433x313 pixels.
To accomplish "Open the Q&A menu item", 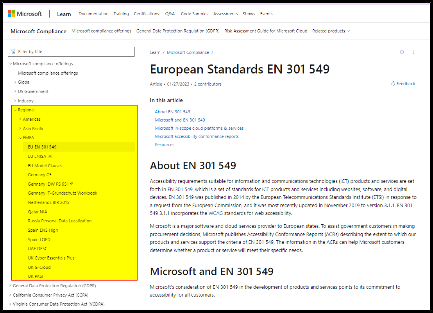I will pos(170,14).
